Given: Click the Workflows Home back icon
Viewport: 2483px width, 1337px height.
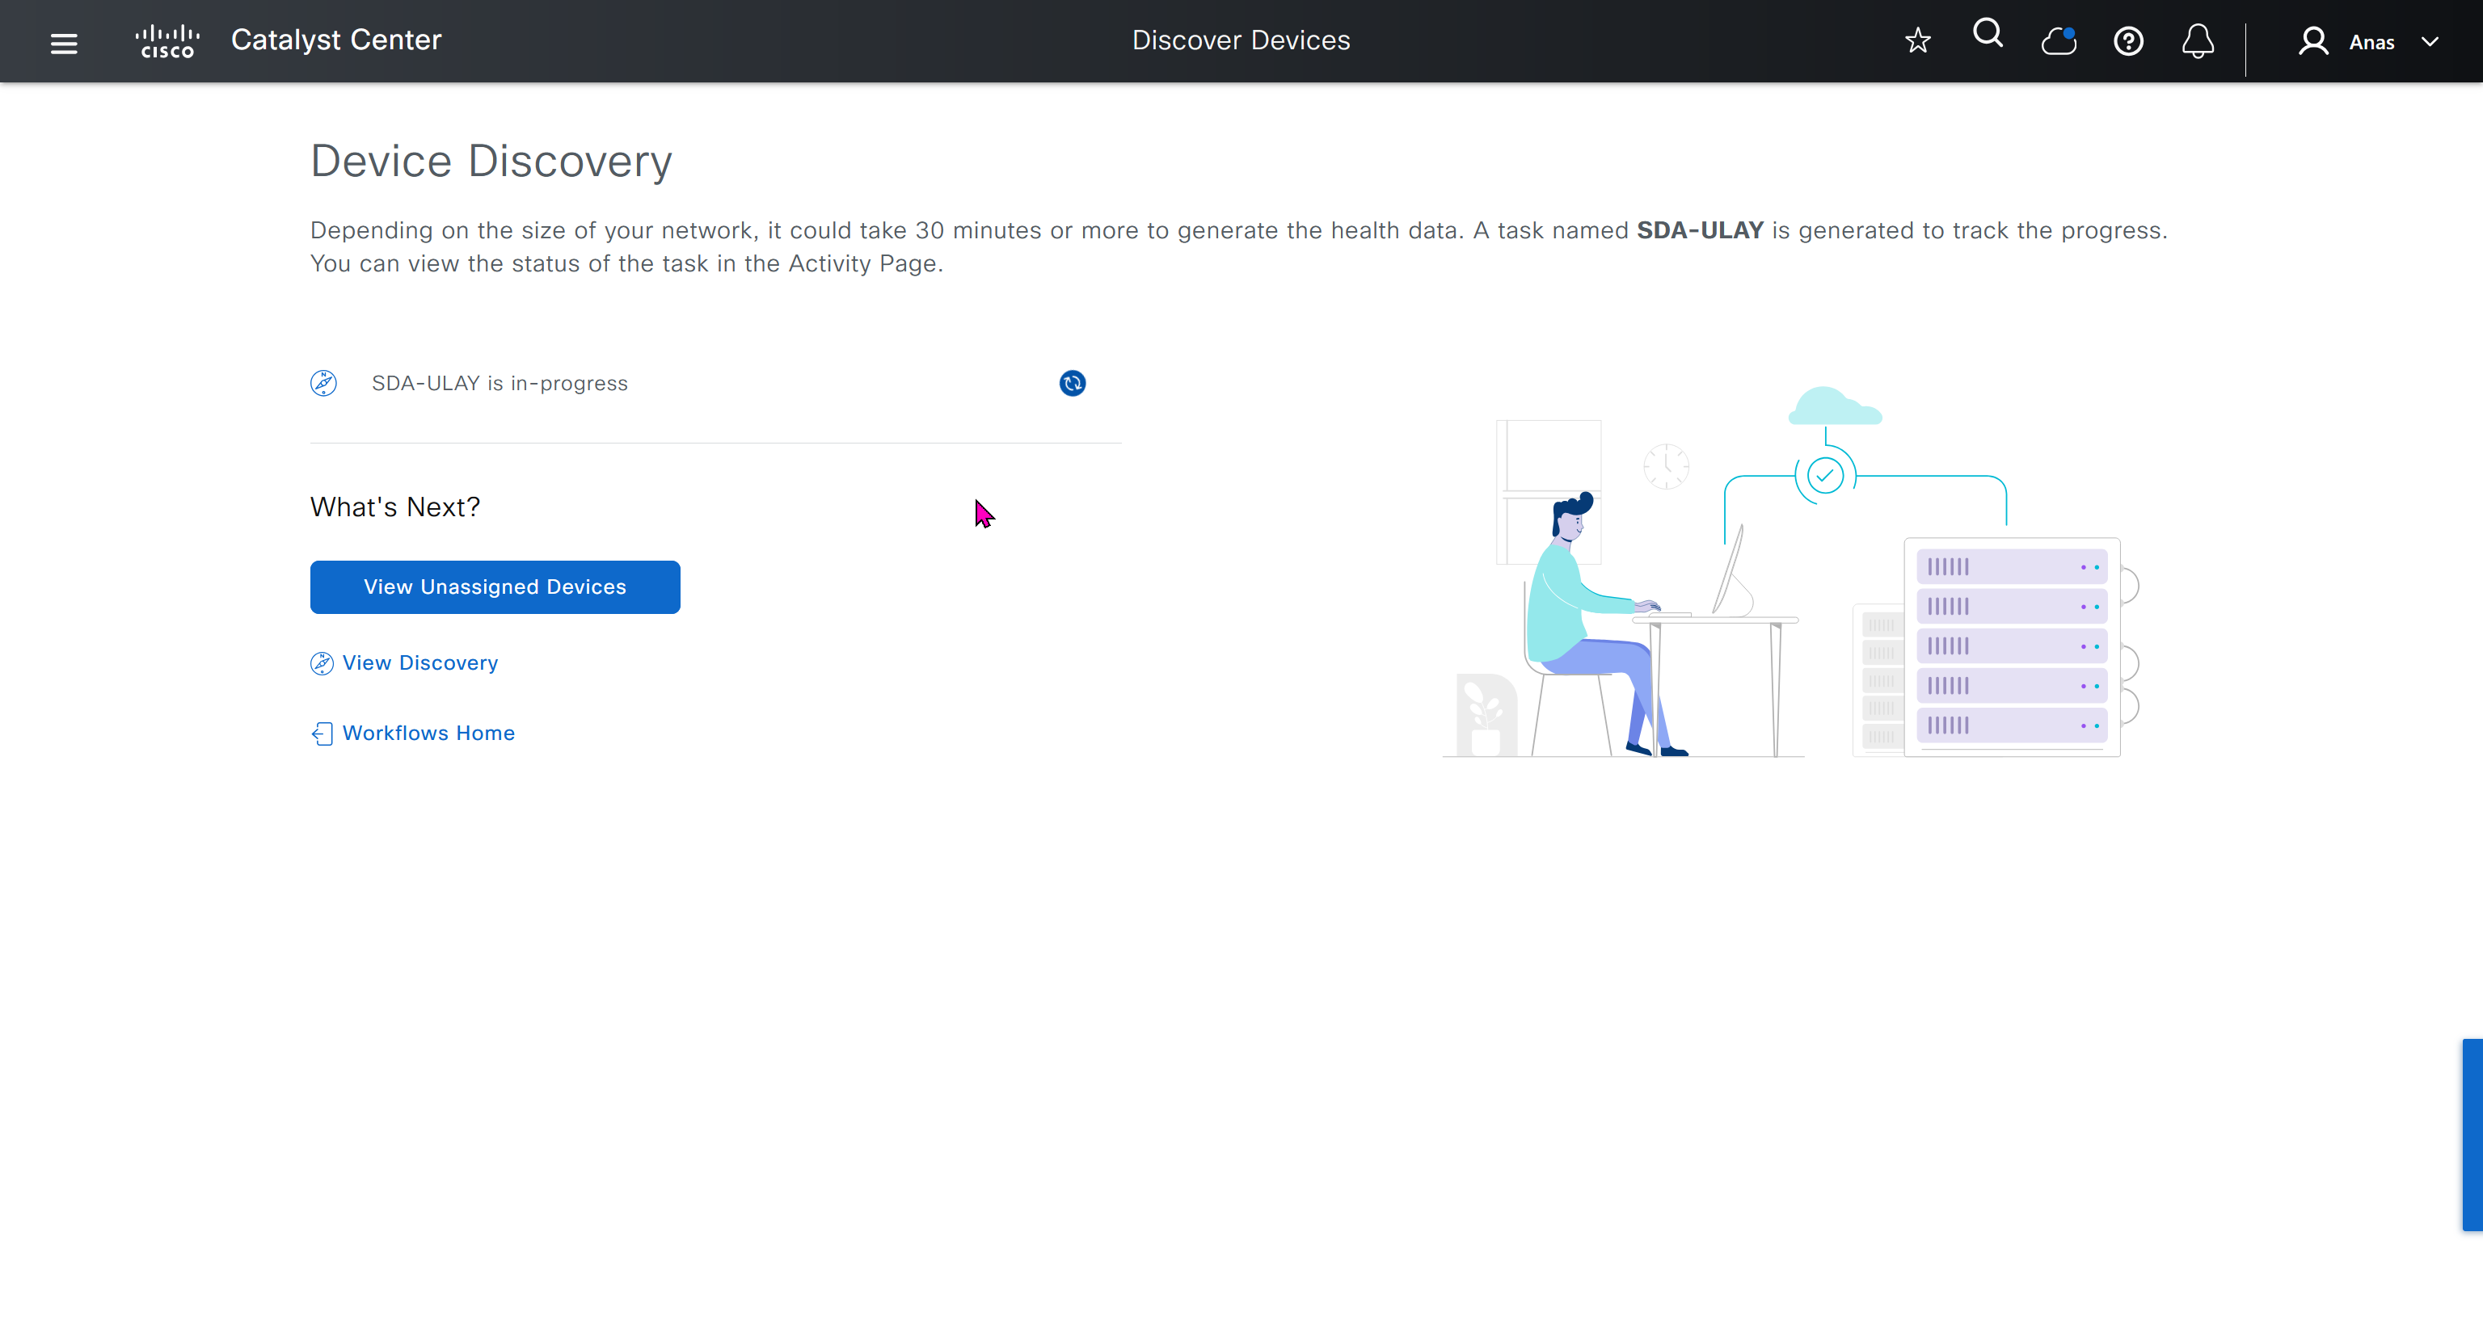Looking at the screenshot, I should (322, 734).
